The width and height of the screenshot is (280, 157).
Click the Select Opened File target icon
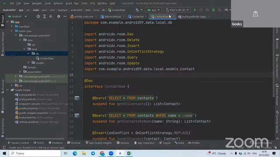38,17
